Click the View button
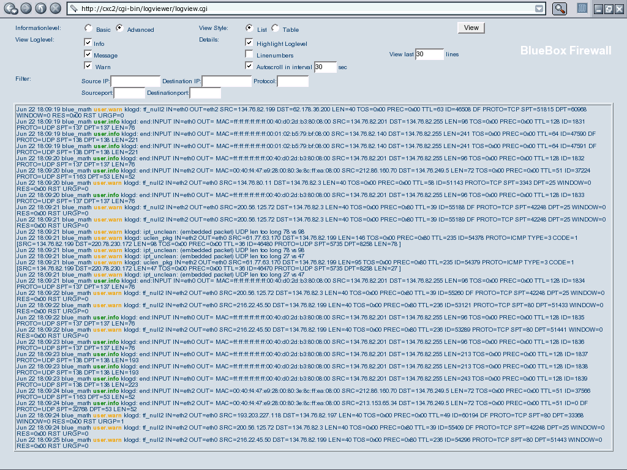627x470 pixels. (x=471, y=28)
